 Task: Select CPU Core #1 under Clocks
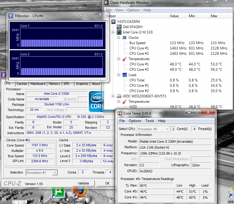pyautogui.click(x=168, y=48)
